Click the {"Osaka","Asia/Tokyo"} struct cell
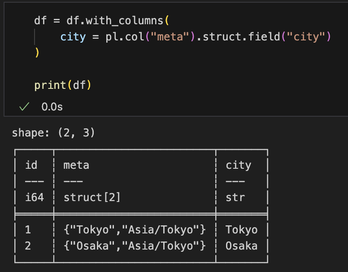This screenshot has width=348, height=272. click(135, 246)
